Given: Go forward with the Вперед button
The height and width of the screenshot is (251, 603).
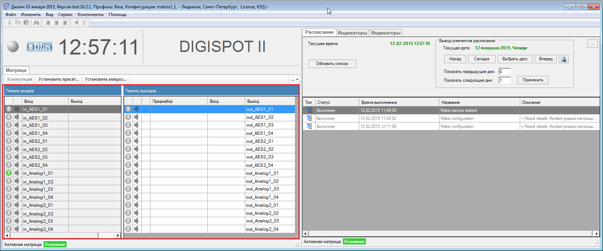Looking at the screenshot, I should (546, 59).
